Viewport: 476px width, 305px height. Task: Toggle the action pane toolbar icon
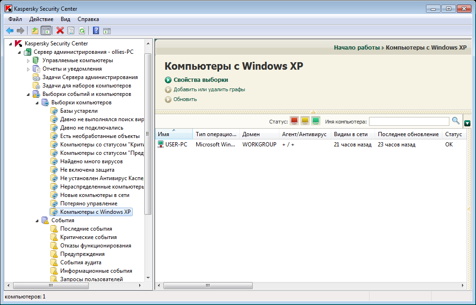tap(107, 30)
